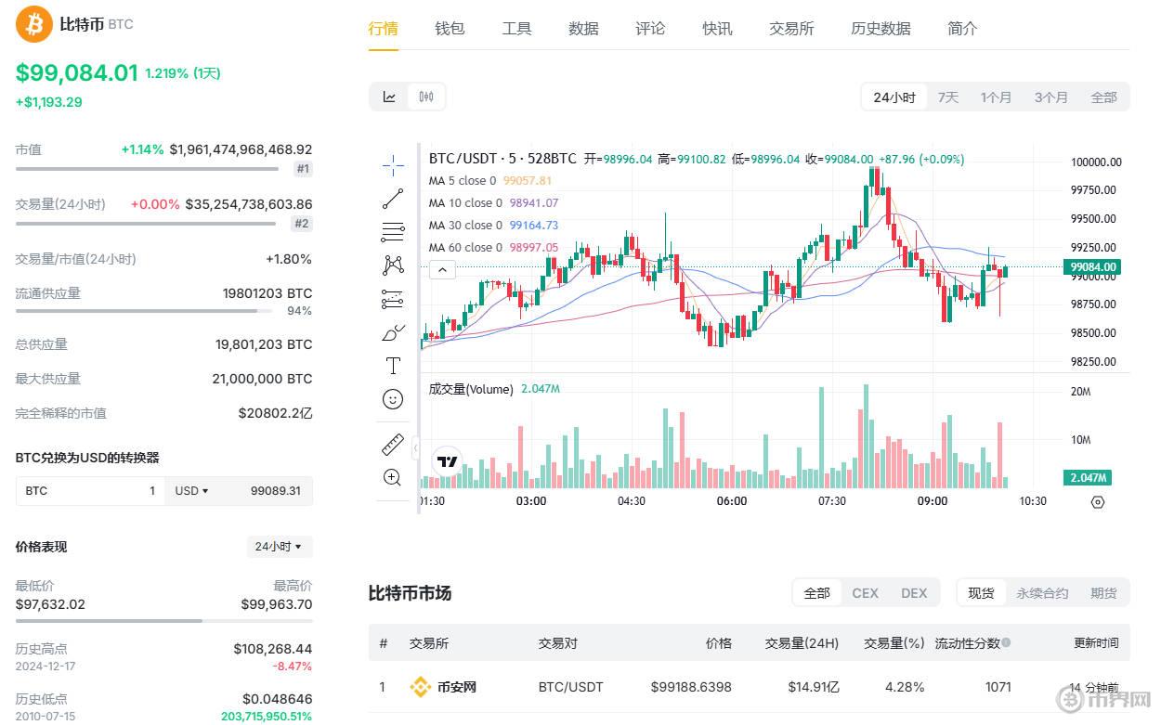Open chart settings gear icon

(1098, 501)
